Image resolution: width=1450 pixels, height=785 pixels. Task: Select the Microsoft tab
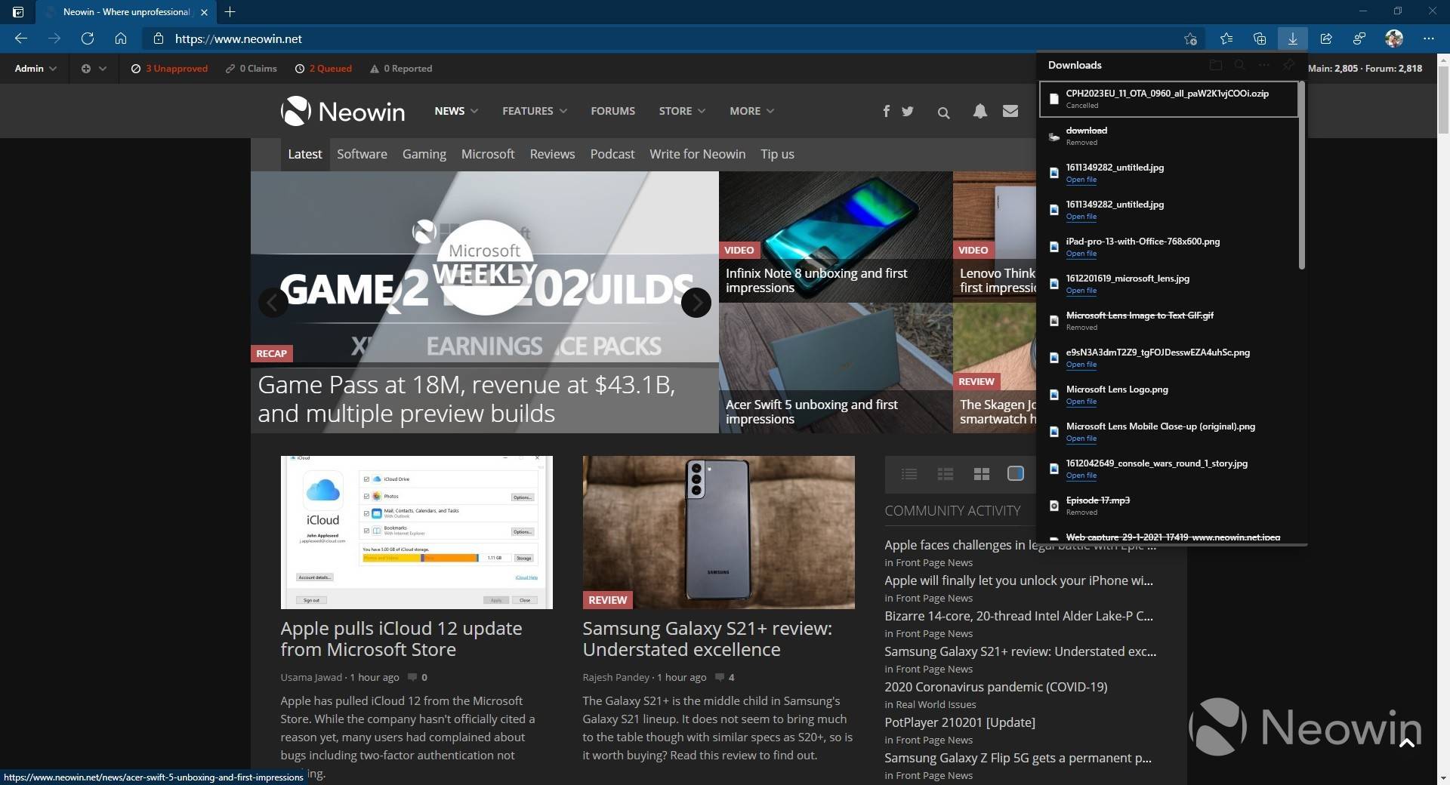click(x=488, y=154)
